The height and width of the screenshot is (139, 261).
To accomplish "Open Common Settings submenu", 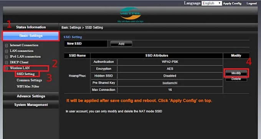I will pos(29,80).
